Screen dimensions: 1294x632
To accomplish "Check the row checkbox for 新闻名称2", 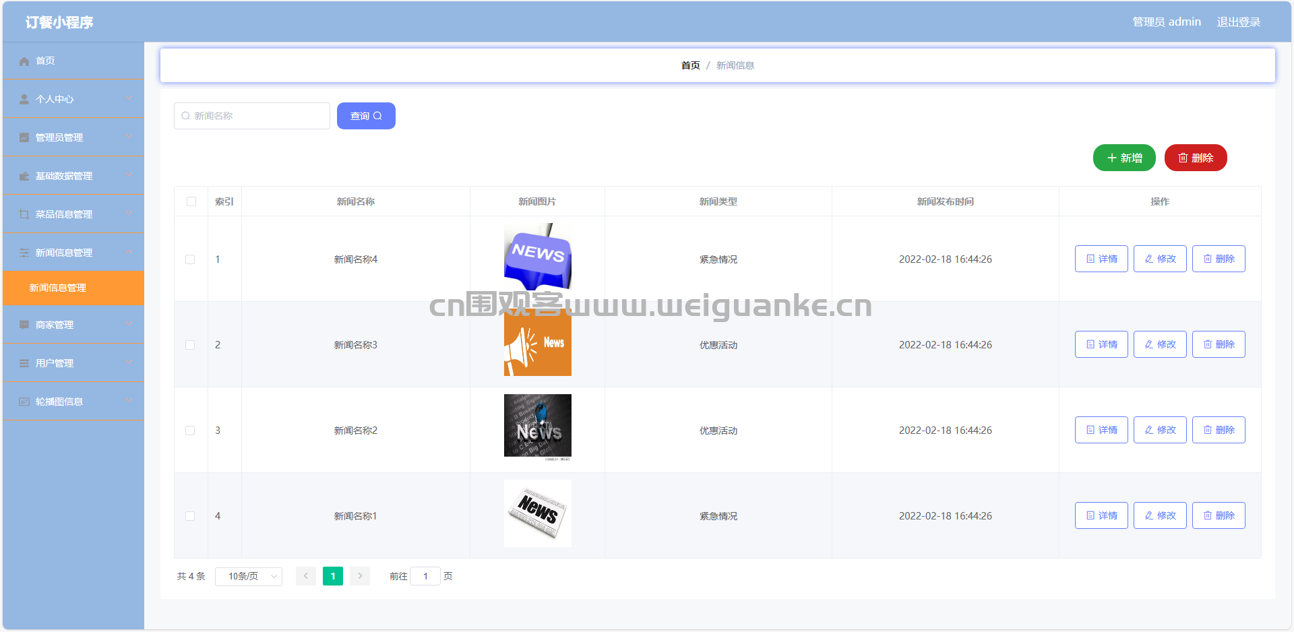I will (190, 431).
